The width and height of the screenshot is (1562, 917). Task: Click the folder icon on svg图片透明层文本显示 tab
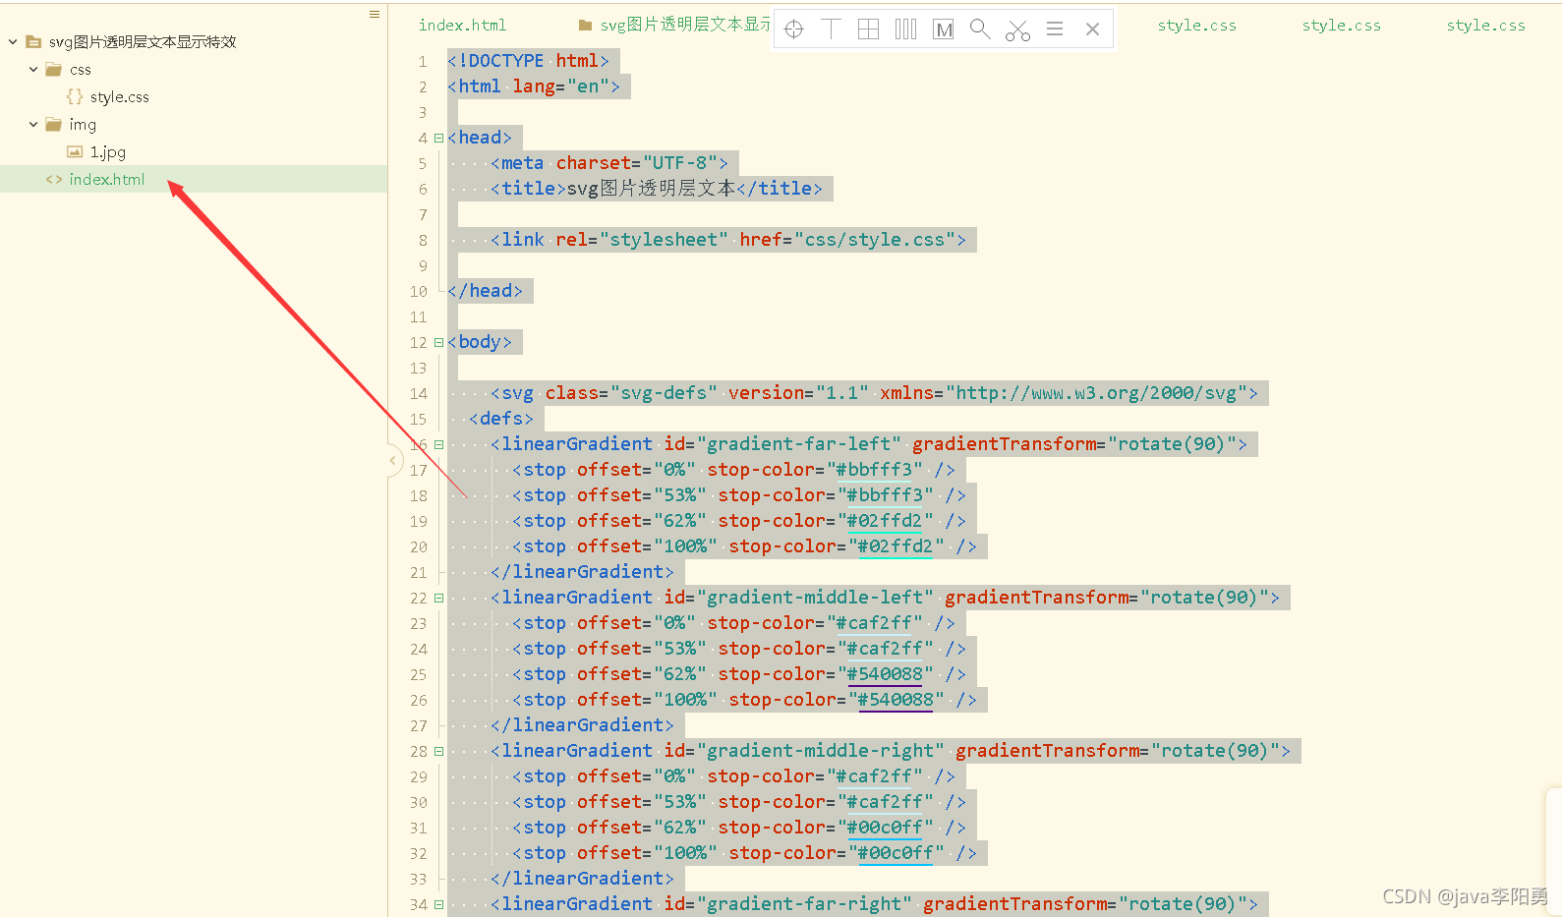coord(586,25)
